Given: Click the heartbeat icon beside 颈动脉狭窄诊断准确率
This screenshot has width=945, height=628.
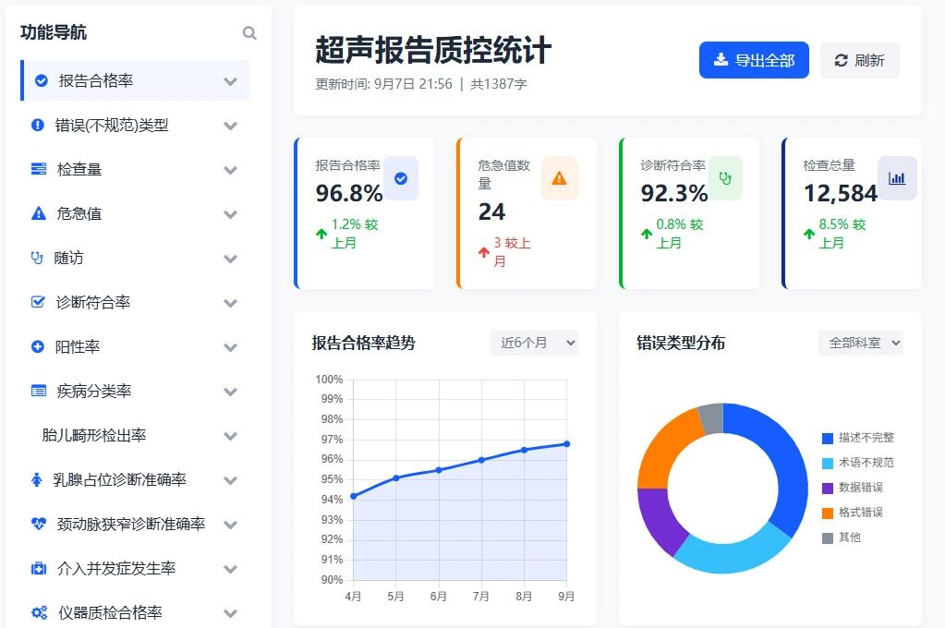Looking at the screenshot, I should [38, 524].
